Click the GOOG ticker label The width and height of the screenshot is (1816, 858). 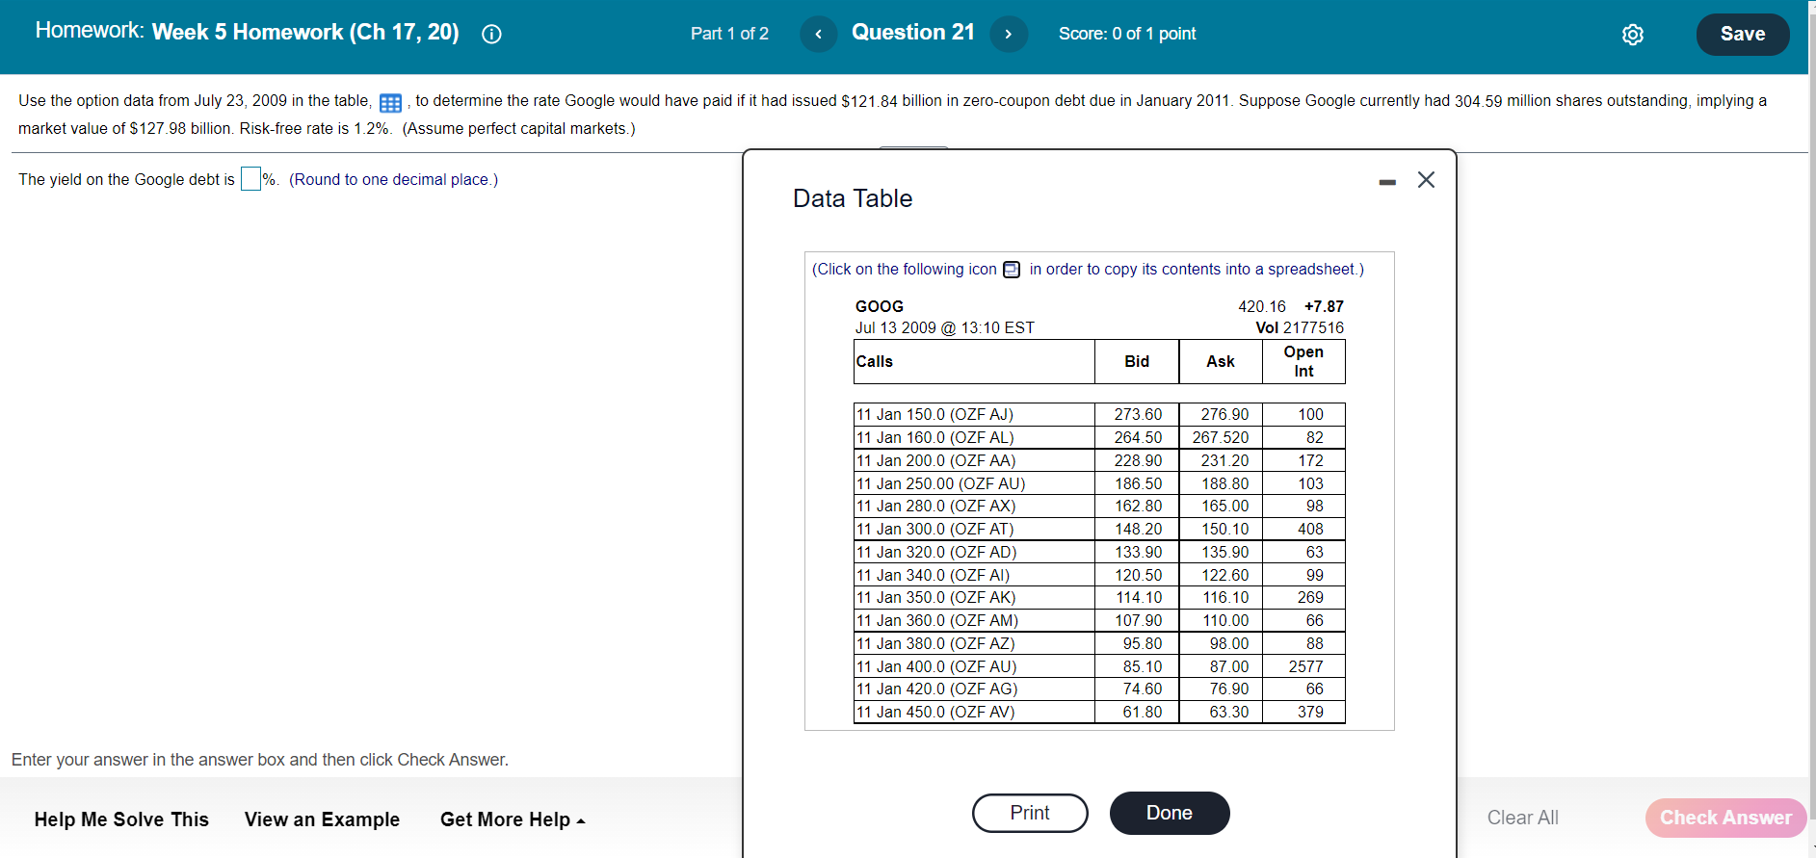click(x=880, y=307)
